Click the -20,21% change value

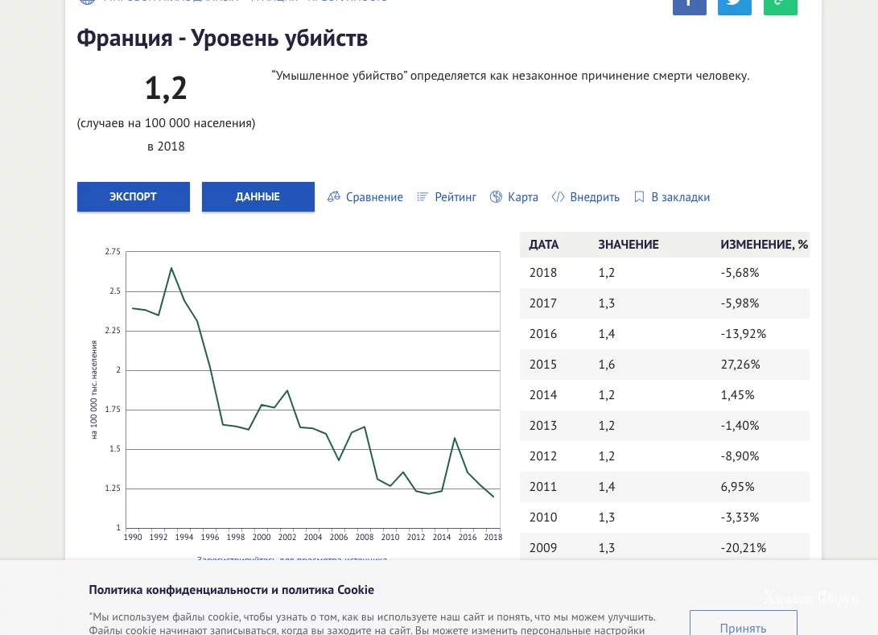pos(743,547)
